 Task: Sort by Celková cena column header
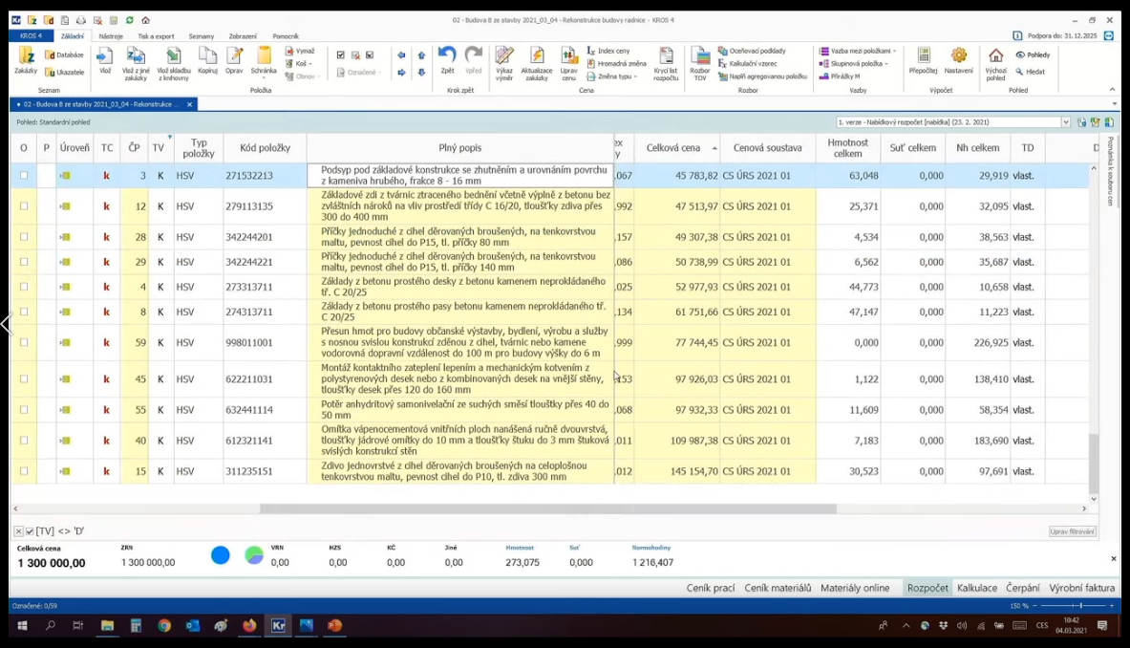676,148
